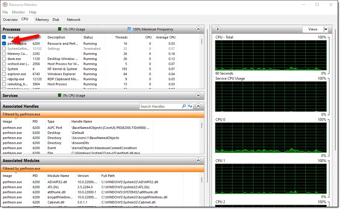Screen dimensions: 341x210
Task: Switch to the Disk tab
Action: coord(56,20)
